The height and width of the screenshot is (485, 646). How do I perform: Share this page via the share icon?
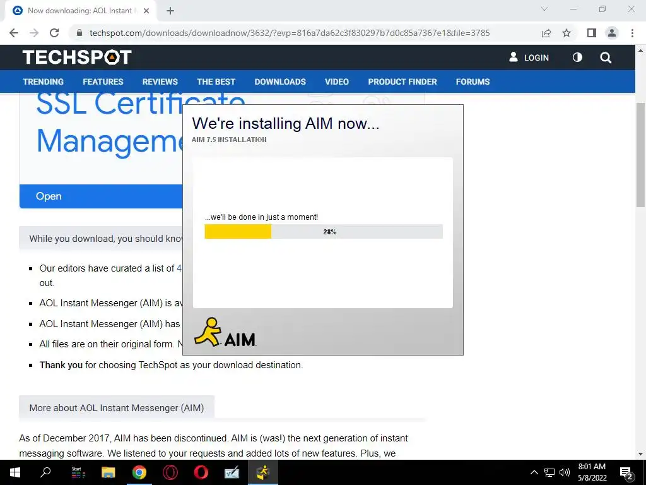click(546, 33)
